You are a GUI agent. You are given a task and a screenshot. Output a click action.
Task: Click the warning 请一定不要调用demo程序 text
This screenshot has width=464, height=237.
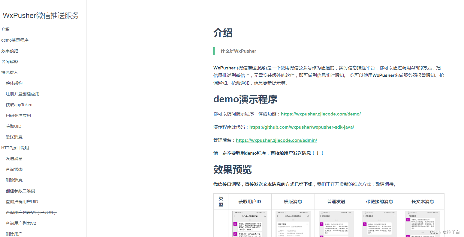click(269, 153)
